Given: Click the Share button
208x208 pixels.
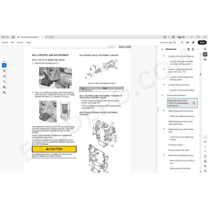Looking at the screenshot, I should (202, 42).
